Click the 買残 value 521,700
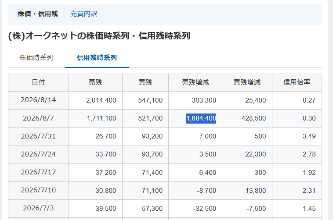The width and height of the screenshot is (333, 220). pyautogui.click(x=150, y=118)
